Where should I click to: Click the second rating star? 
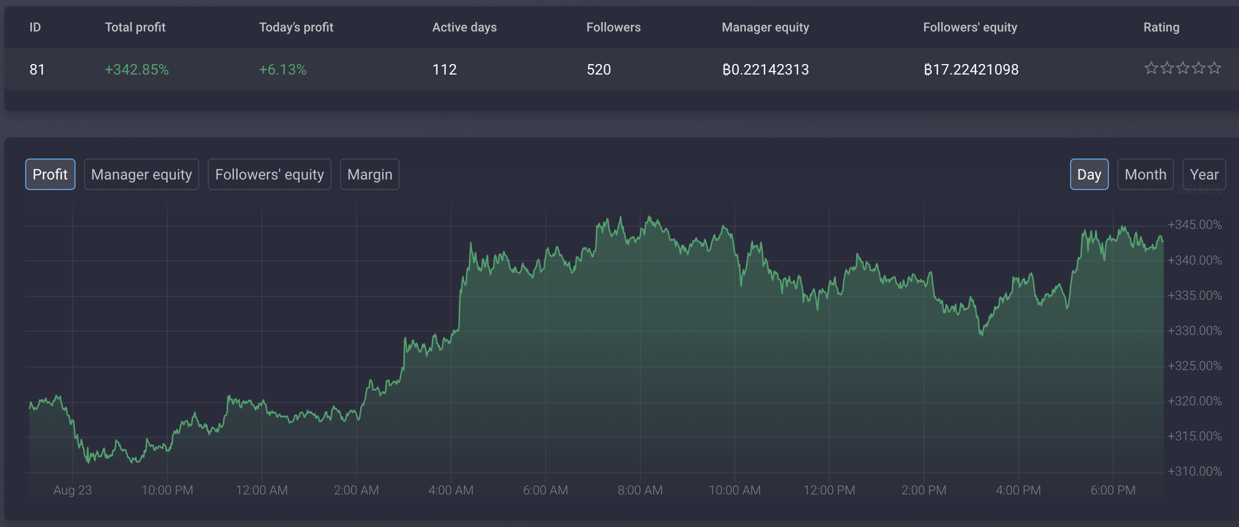1167,68
